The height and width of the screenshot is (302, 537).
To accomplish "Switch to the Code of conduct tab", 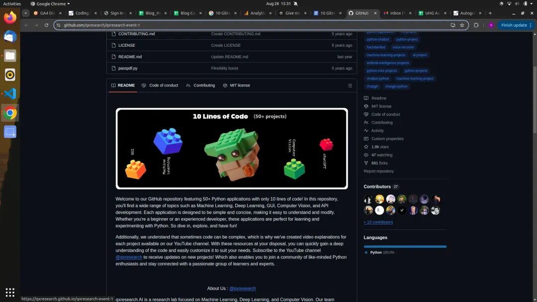I will [x=160, y=85].
